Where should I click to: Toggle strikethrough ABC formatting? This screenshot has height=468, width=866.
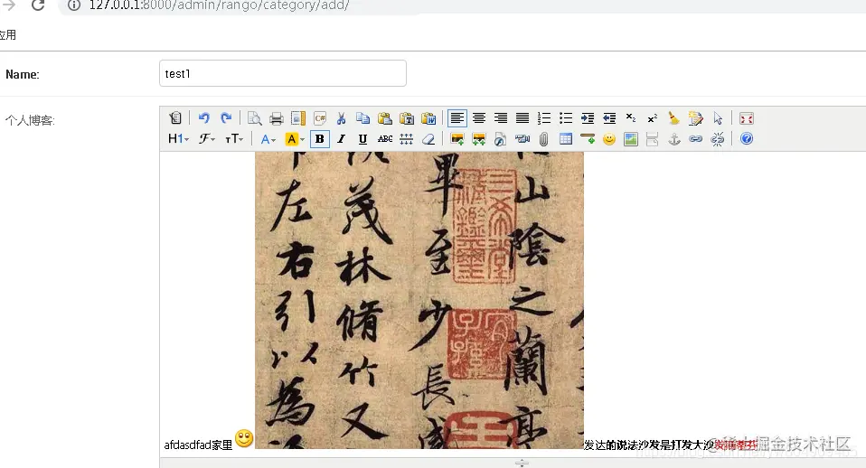pos(385,139)
